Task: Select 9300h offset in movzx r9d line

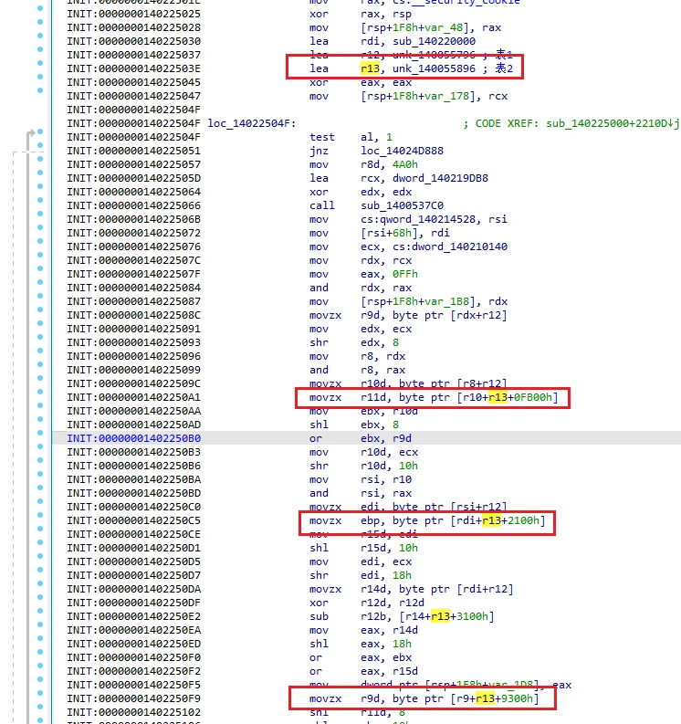Action: tap(517, 698)
